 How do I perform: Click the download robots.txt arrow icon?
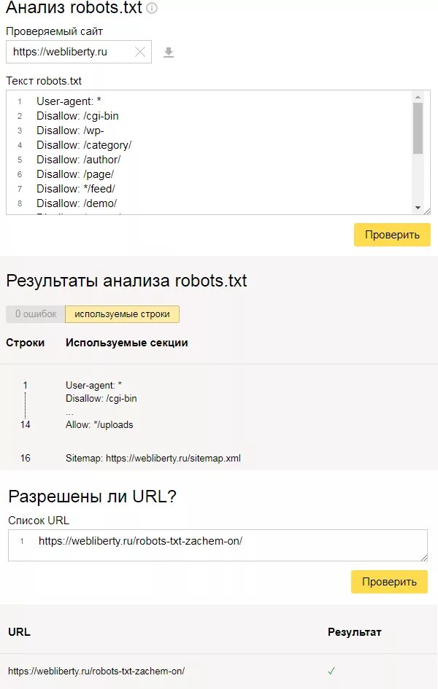pos(169,52)
